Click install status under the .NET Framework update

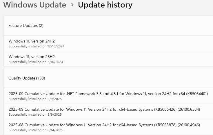35,99
